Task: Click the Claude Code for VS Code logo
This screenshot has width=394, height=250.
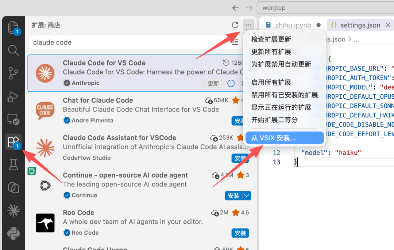Action: coord(45,73)
